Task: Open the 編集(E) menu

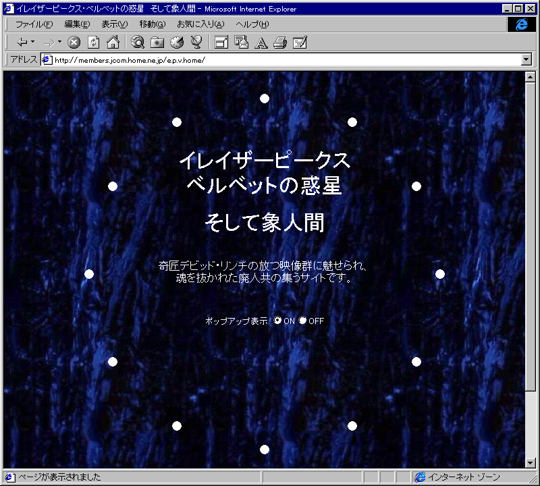Action: tap(77, 24)
